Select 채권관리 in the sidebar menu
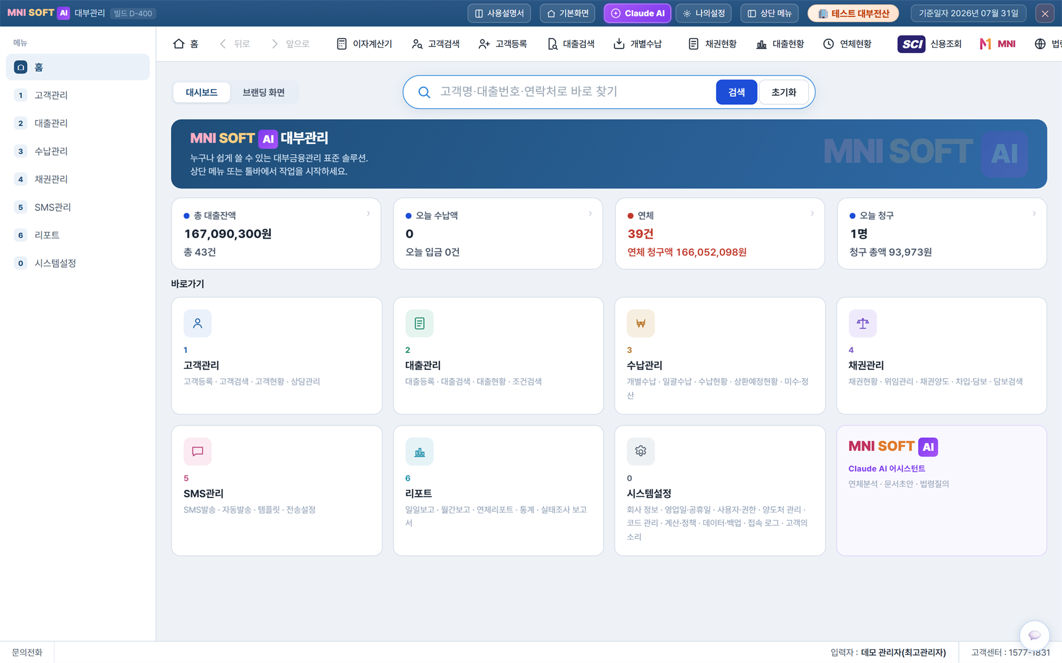This screenshot has width=1062, height=663. pos(77,179)
